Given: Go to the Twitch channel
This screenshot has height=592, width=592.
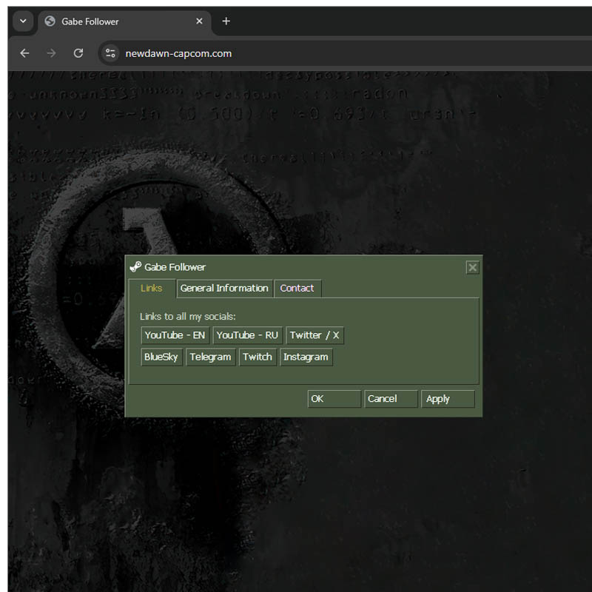Looking at the screenshot, I should 258,357.
